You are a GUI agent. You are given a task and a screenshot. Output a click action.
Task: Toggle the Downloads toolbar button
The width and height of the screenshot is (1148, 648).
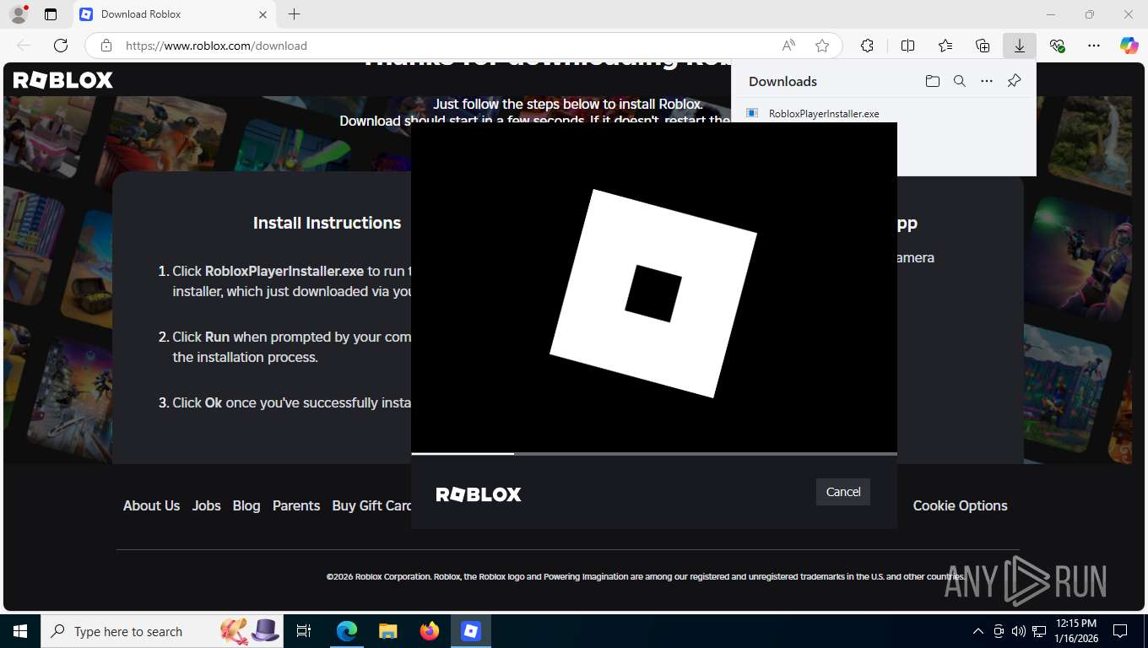(1020, 46)
